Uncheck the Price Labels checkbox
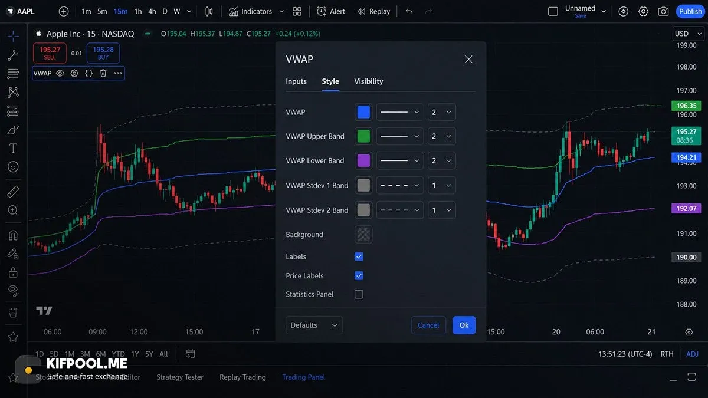This screenshot has height=398, width=708. pos(359,275)
